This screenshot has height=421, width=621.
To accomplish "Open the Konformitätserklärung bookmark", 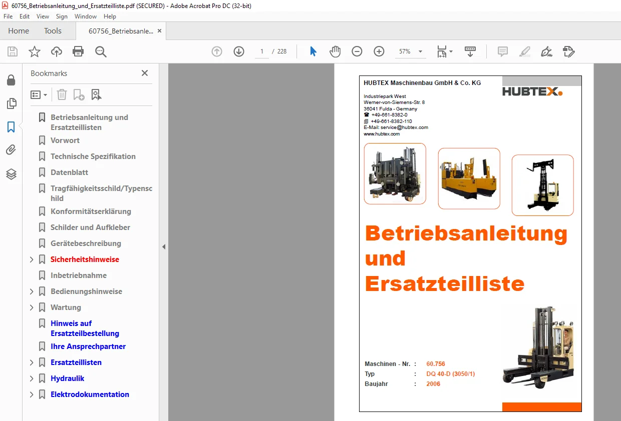I will (91, 211).
